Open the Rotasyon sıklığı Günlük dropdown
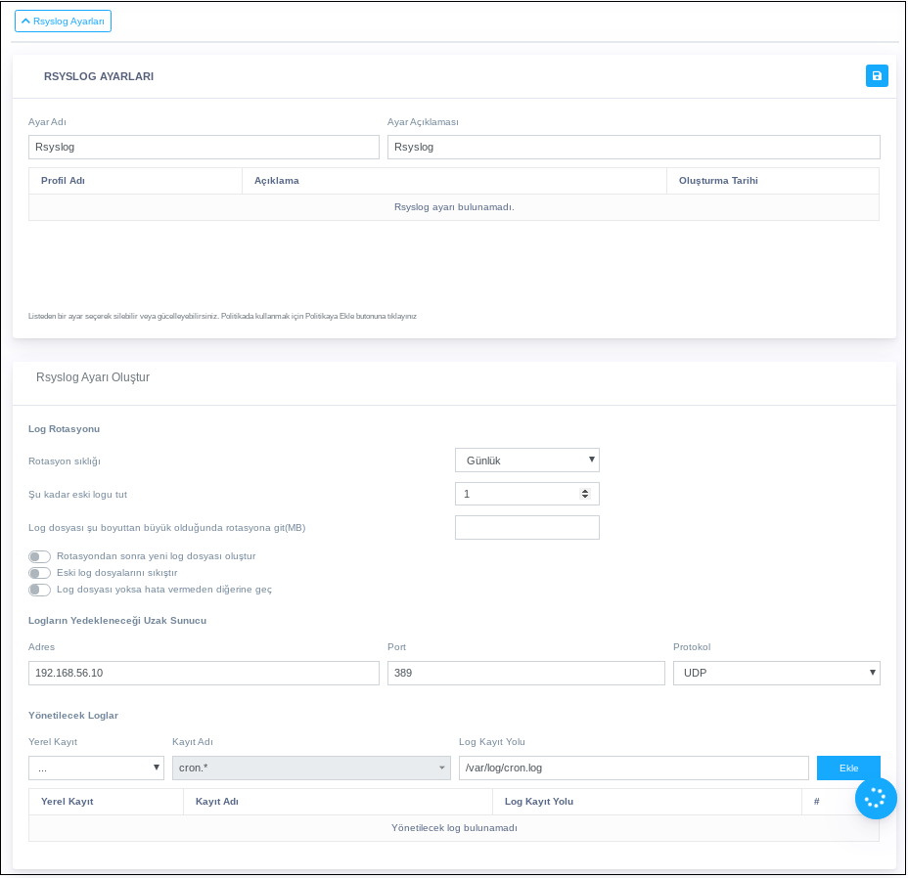 click(x=526, y=461)
